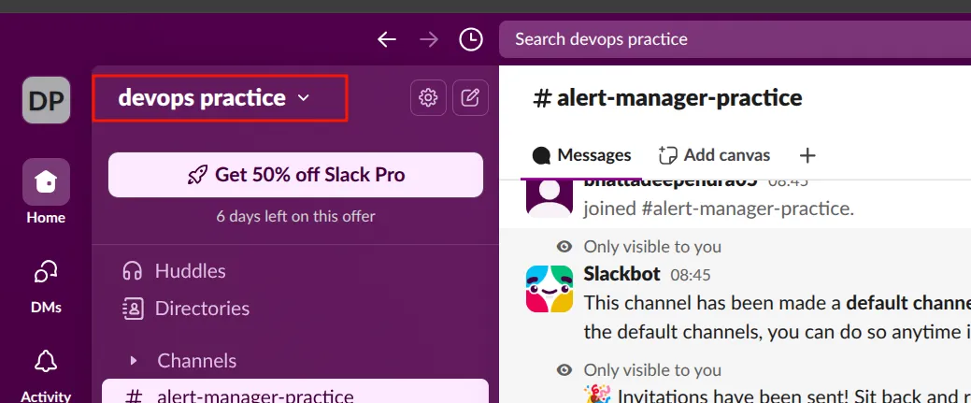
Task: Go forward using the right arrow
Action: [429, 39]
